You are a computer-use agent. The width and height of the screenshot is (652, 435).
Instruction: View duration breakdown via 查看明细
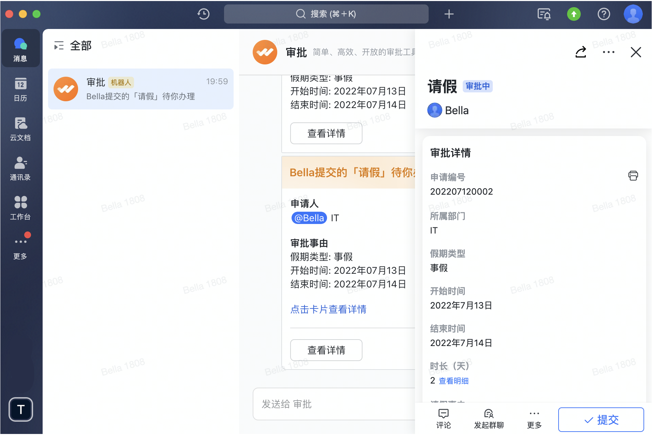click(x=453, y=381)
